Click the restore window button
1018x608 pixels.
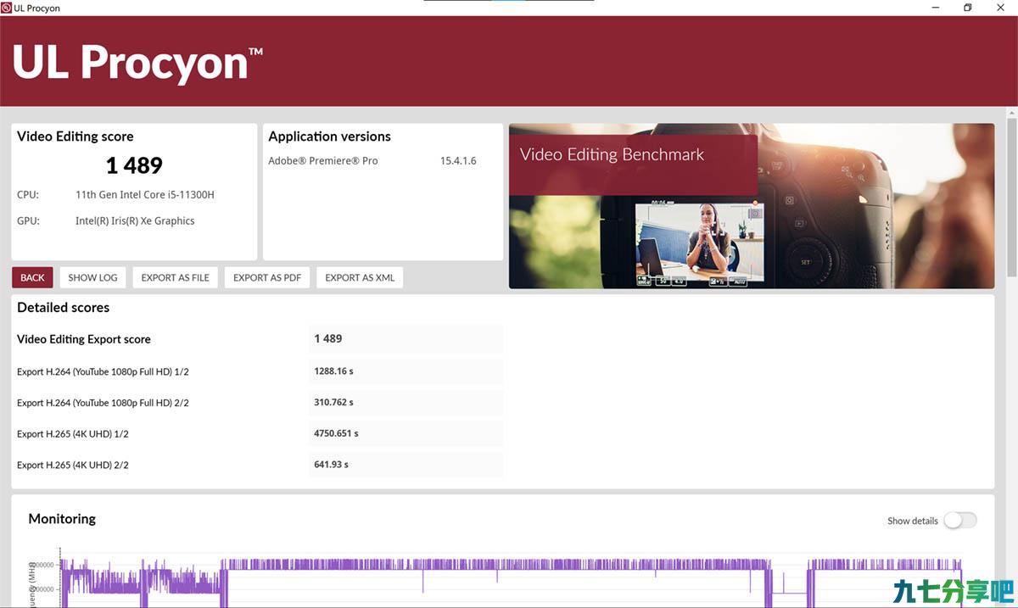(967, 8)
